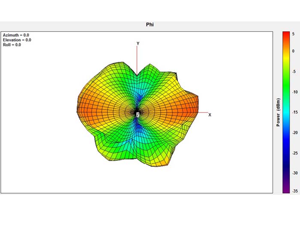Select the -20 tick on the color scale

(295, 133)
